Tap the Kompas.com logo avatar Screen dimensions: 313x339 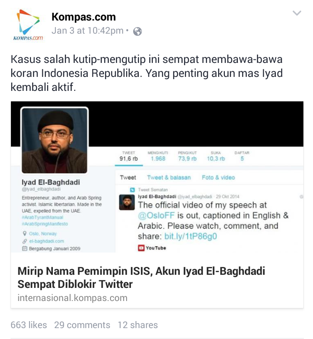(x=28, y=25)
